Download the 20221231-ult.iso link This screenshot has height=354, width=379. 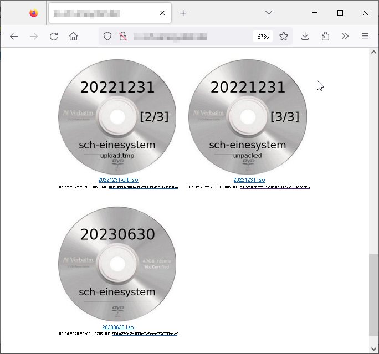pos(118,180)
